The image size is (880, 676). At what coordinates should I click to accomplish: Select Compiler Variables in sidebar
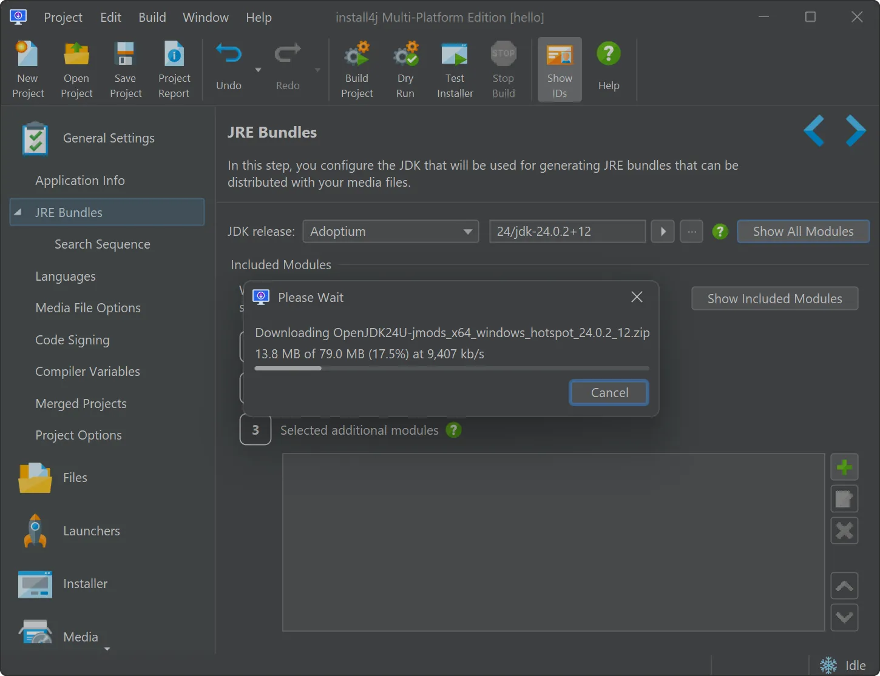[x=87, y=372]
